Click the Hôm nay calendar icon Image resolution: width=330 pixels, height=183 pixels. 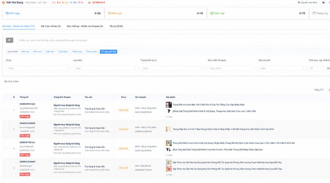click(7, 13)
